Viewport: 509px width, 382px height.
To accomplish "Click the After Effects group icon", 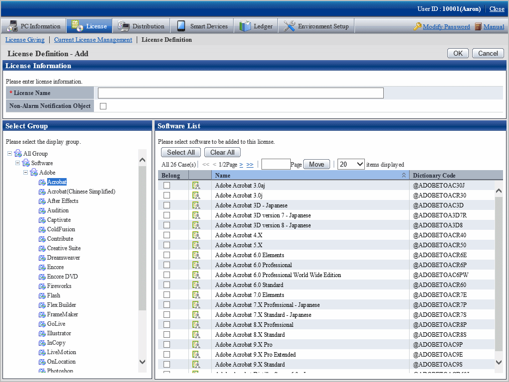I will pyautogui.click(x=42, y=201).
